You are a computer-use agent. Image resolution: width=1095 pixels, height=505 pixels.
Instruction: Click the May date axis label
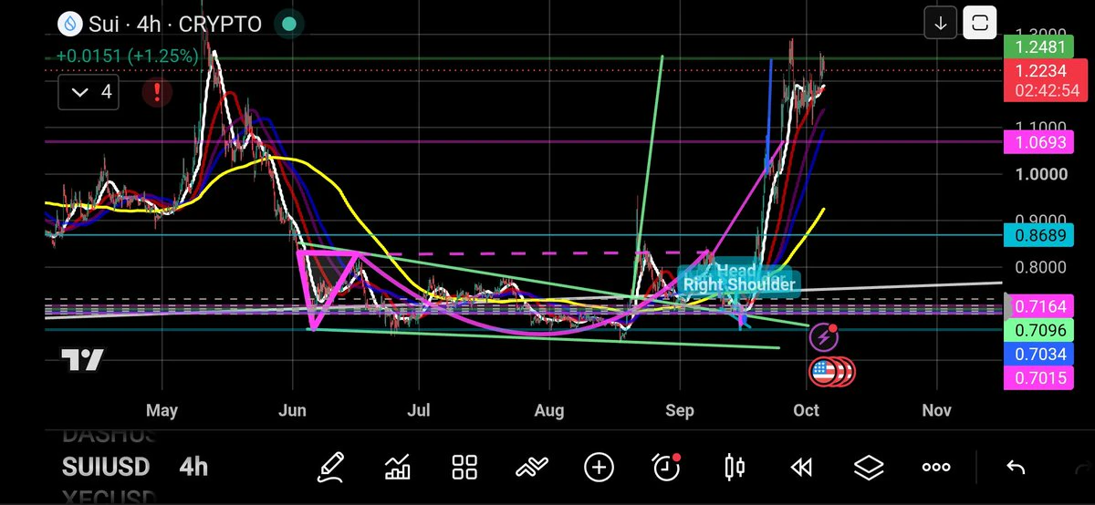(162, 411)
